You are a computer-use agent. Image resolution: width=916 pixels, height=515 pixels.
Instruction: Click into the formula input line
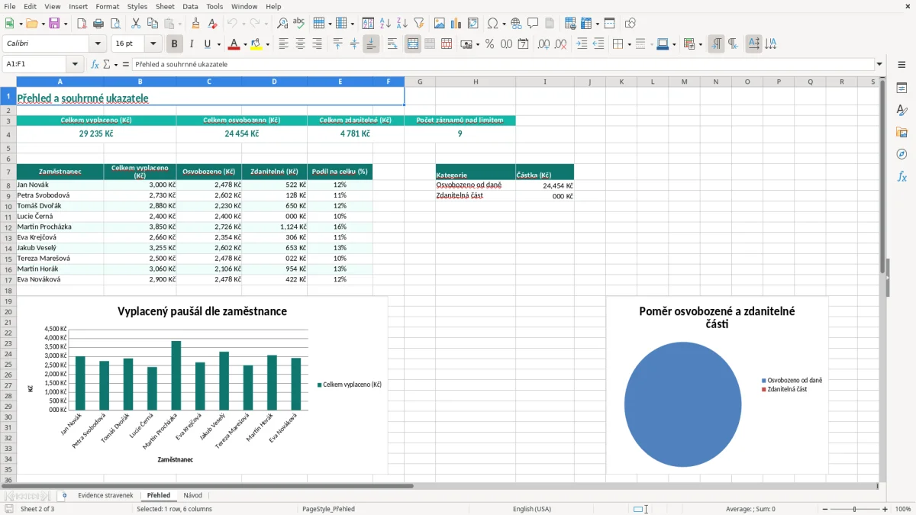point(502,64)
